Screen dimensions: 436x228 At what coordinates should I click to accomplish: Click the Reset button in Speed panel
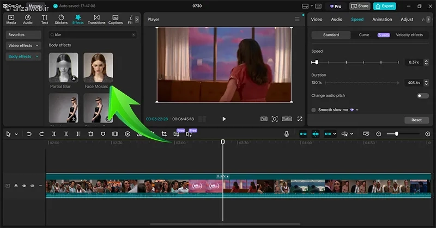click(416, 120)
